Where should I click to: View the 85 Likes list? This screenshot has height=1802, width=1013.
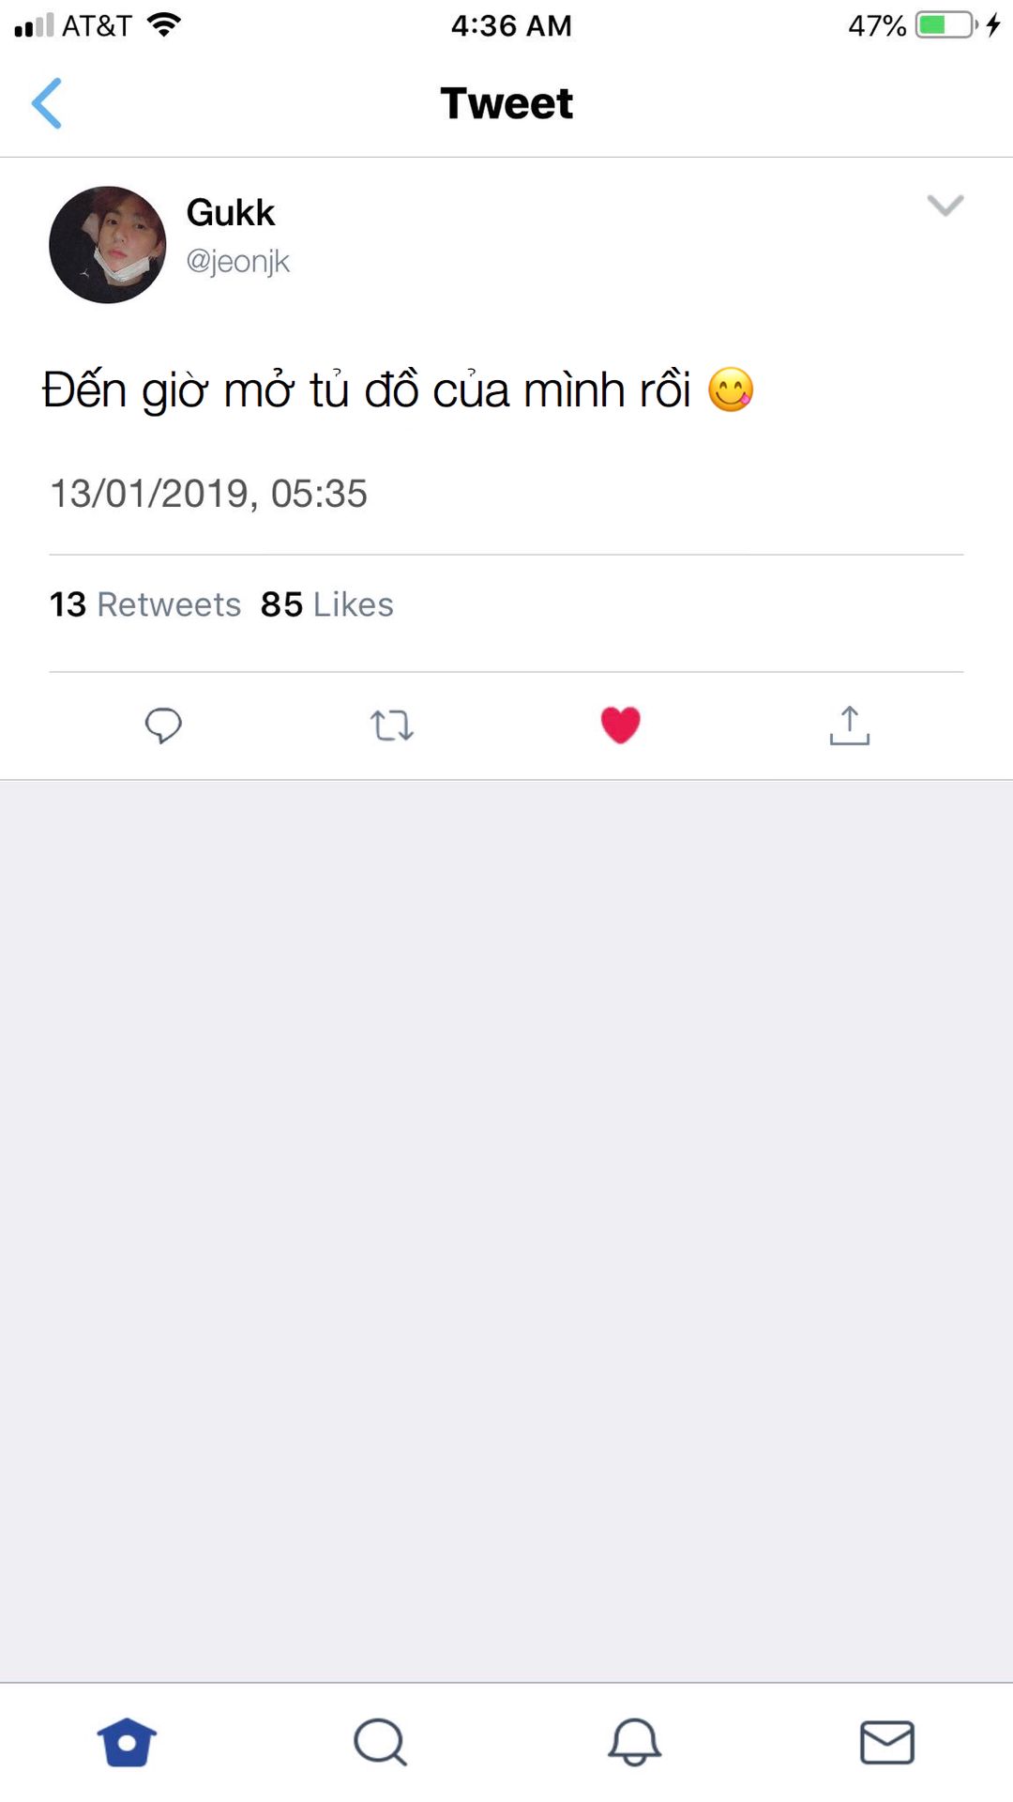coord(327,604)
